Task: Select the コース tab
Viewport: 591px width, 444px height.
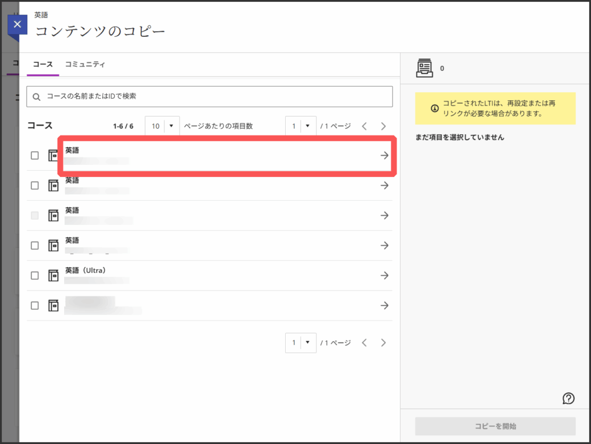Action: pyautogui.click(x=43, y=65)
